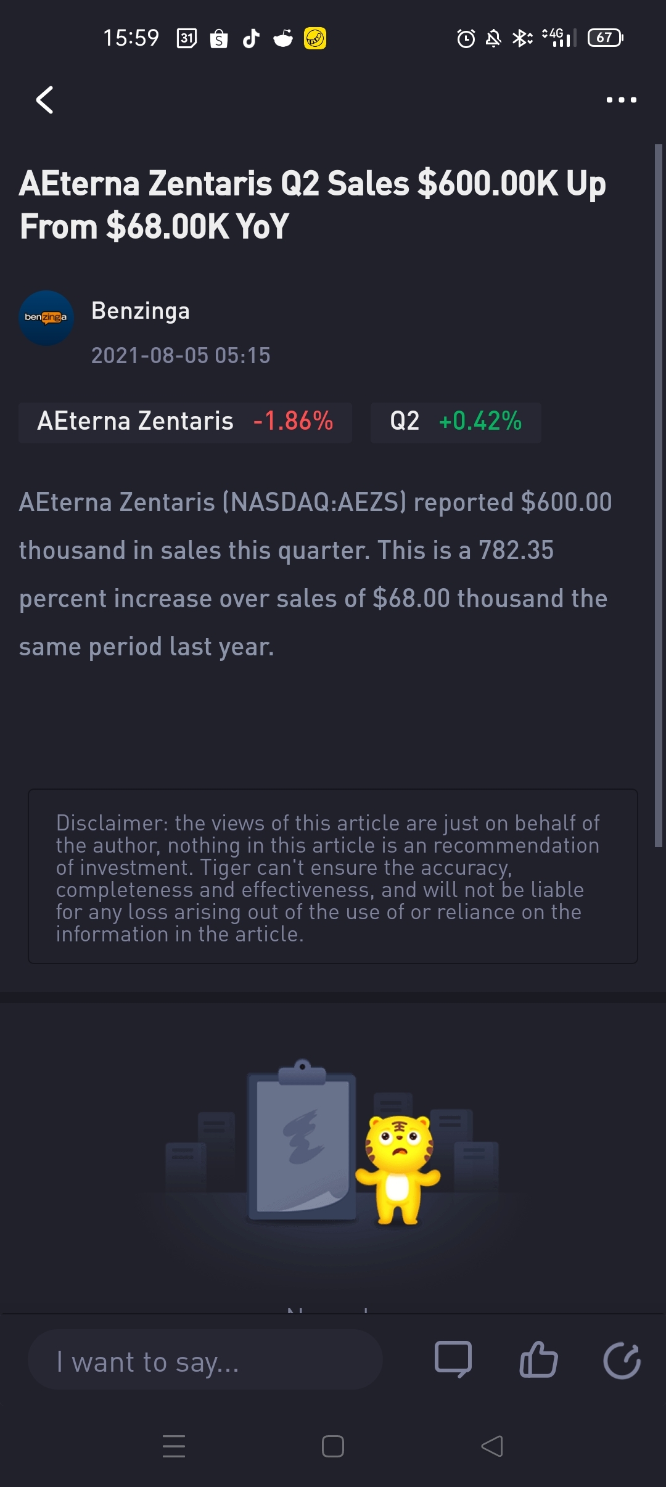Tap the alarm clock status icon
The width and height of the screenshot is (666, 1487).
point(466,39)
